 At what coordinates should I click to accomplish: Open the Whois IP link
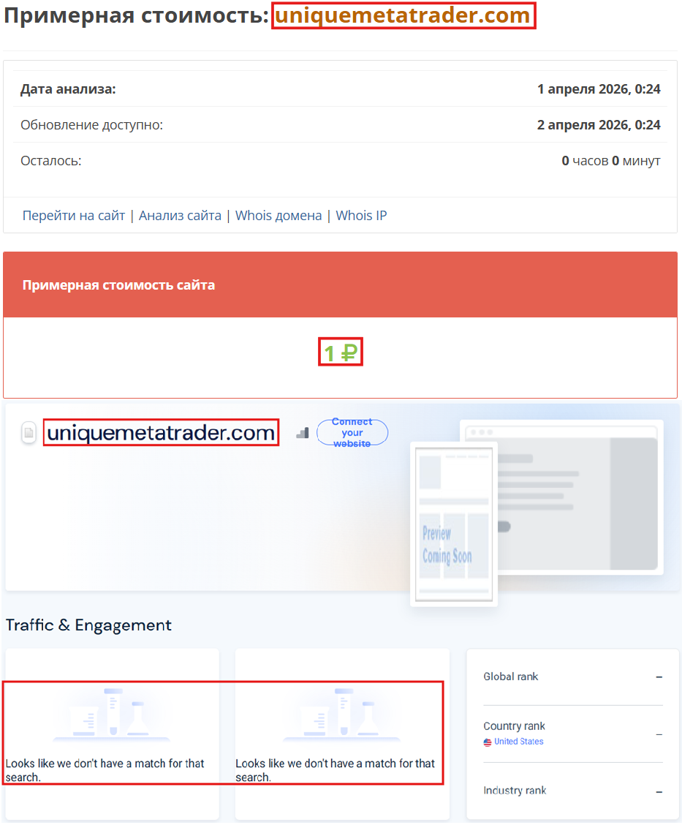361,215
